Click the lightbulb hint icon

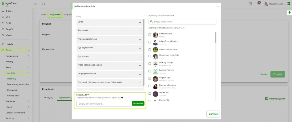pos(289,13)
